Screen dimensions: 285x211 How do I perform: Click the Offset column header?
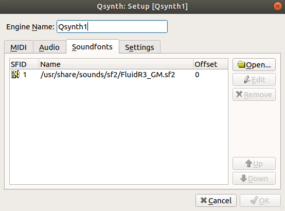[x=210, y=64]
